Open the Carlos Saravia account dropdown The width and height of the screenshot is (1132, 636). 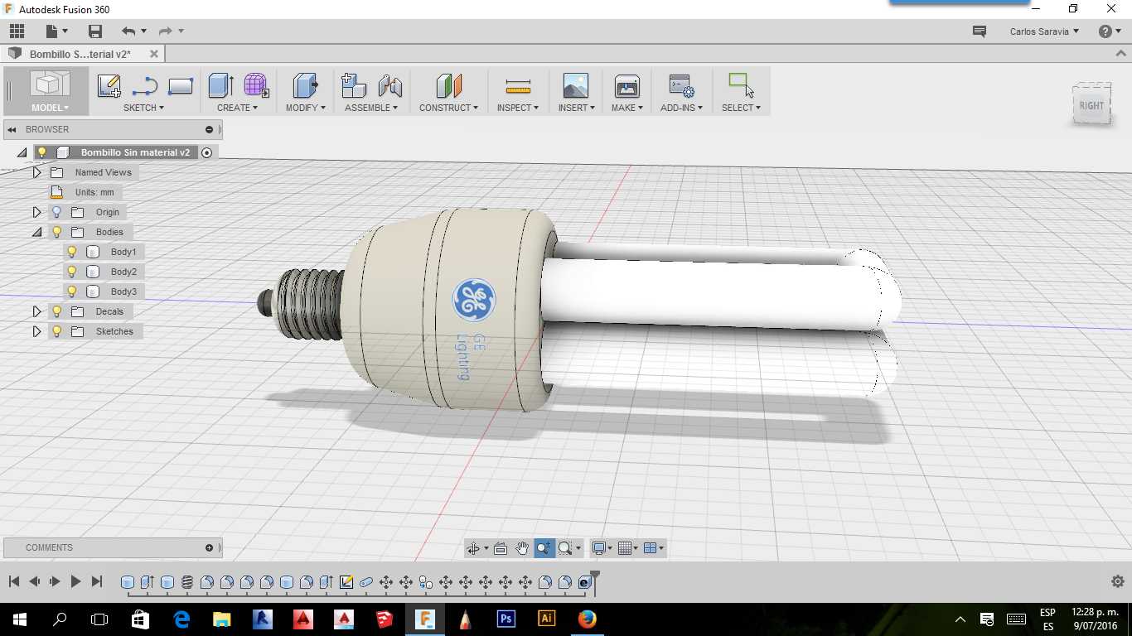(x=1044, y=31)
